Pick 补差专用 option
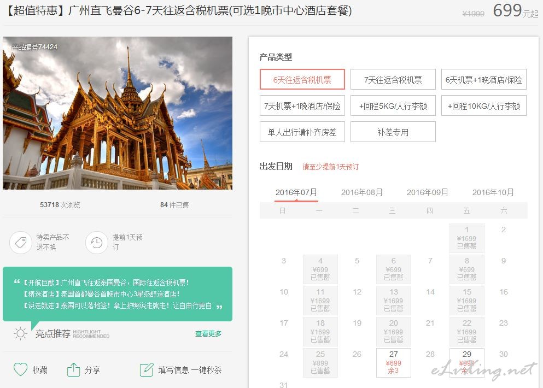This screenshot has height=388, width=543. pyautogui.click(x=393, y=132)
